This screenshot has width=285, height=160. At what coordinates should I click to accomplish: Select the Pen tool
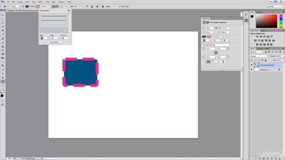tap(3, 70)
